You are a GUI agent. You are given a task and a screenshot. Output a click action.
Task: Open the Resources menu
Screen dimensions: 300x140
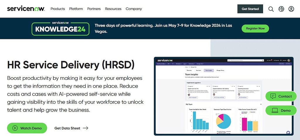pos(113,9)
